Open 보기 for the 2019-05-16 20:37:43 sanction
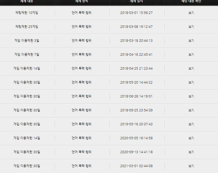This screenshot has width=218, height=173. click(191, 124)
